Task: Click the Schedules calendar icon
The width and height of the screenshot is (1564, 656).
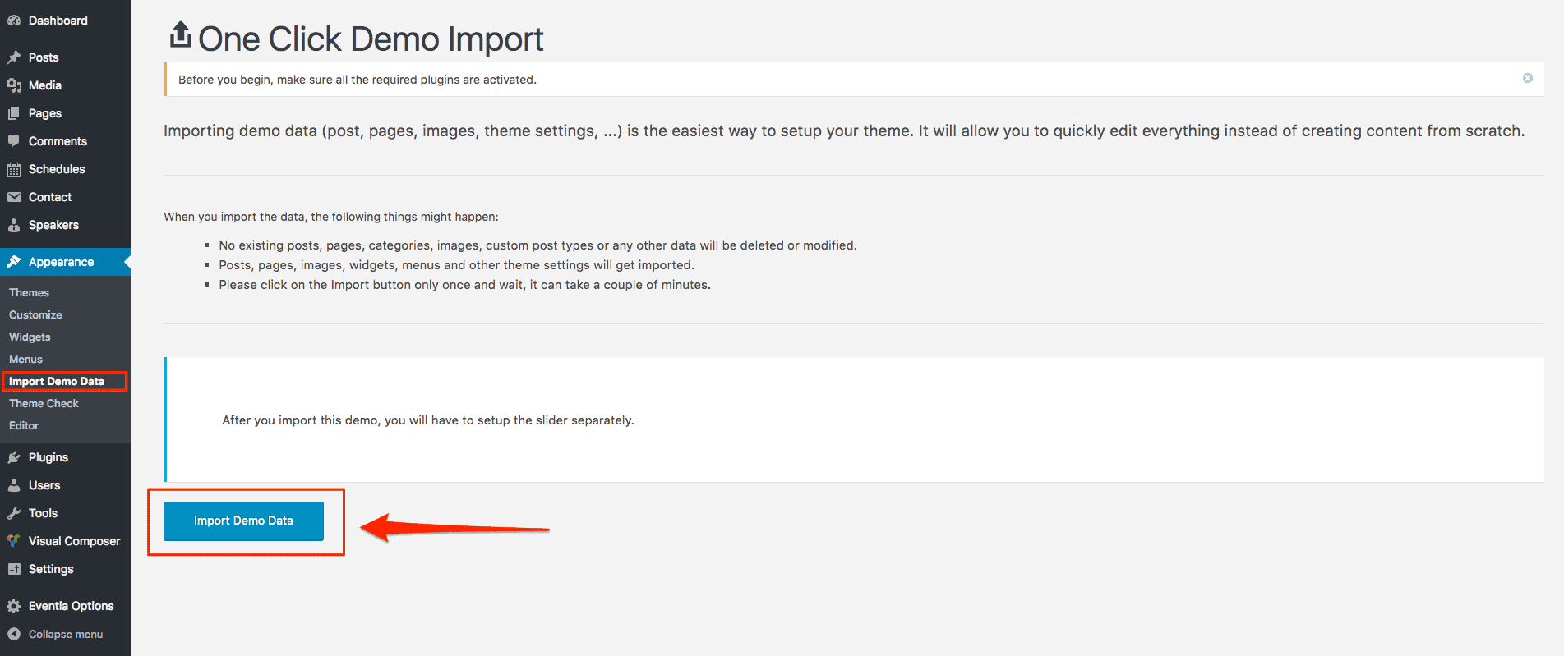Action: (14, 169)
